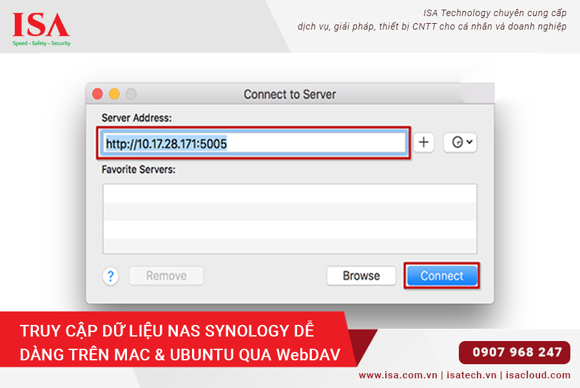Screen dimensions: 580x388
Task: Click the Browse button
Action: (361, 276)
